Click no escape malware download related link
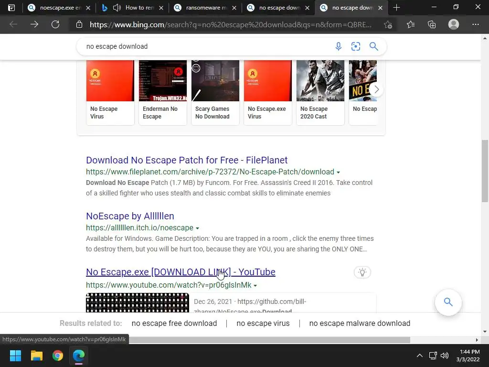The width and height of the screenshot is (489, 367). coord(360,324)
